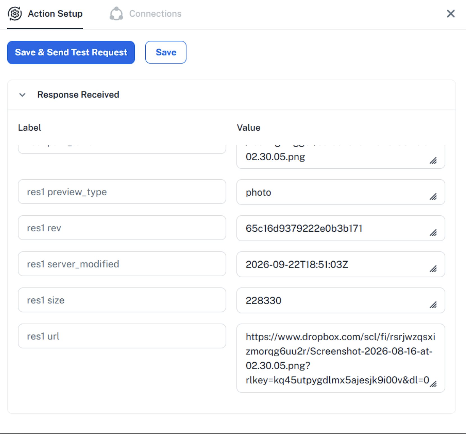Click the Connections tab icon
The height and width of the screenshot is (434, 466).
[116, 13]
